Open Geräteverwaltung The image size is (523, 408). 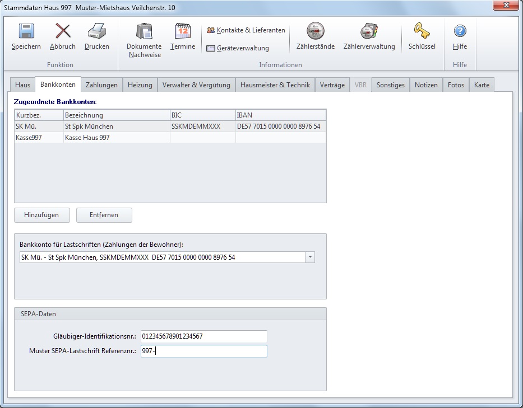coord(238,48)
